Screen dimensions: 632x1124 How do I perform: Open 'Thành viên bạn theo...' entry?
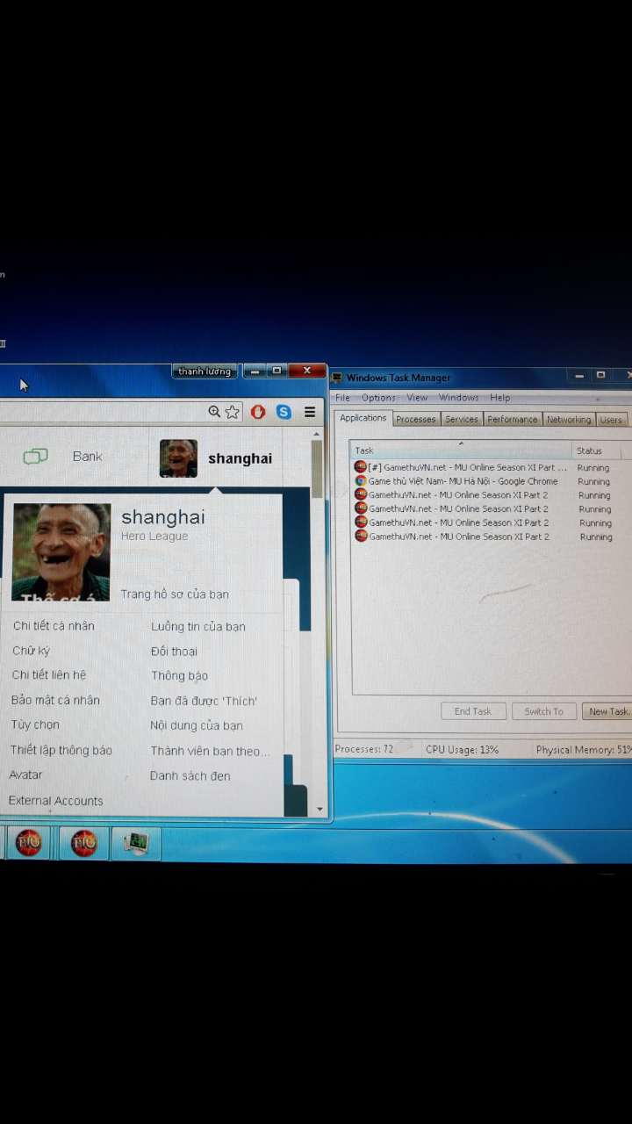(211, 751)
